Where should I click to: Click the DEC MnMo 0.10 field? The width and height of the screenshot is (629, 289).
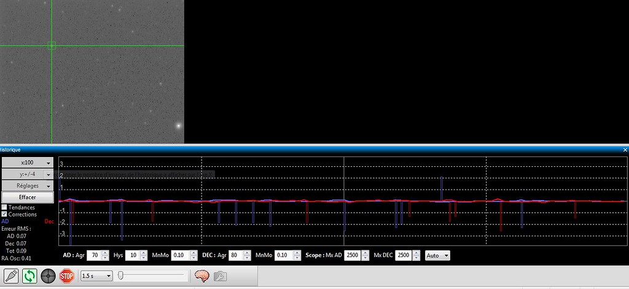(x=284, y=255)
